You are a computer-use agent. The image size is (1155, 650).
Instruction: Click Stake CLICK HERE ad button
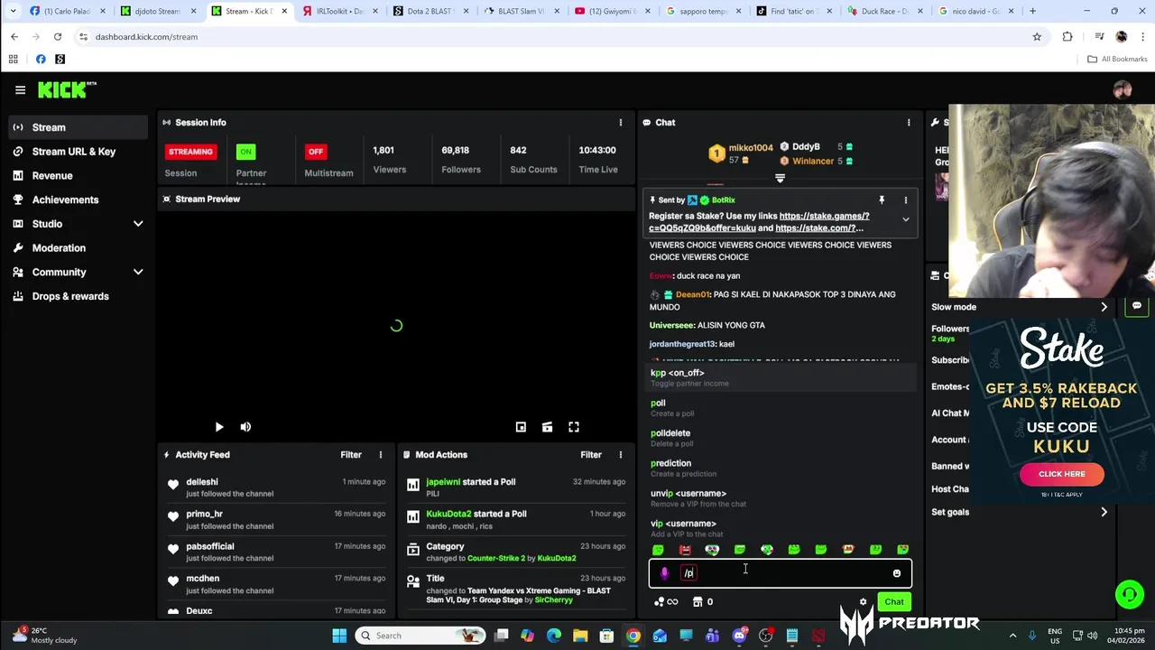click(x=1062, y=474)
